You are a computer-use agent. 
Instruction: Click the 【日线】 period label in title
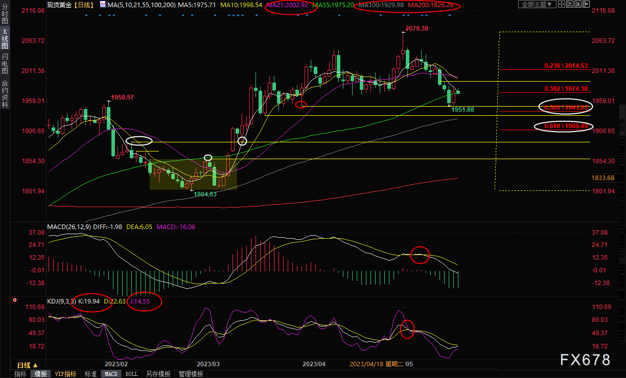[84, 5]
